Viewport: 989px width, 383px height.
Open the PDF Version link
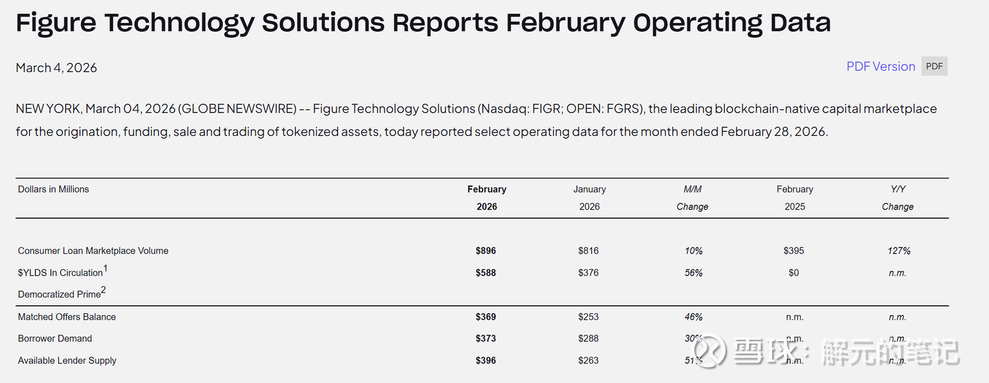point(880,67)
